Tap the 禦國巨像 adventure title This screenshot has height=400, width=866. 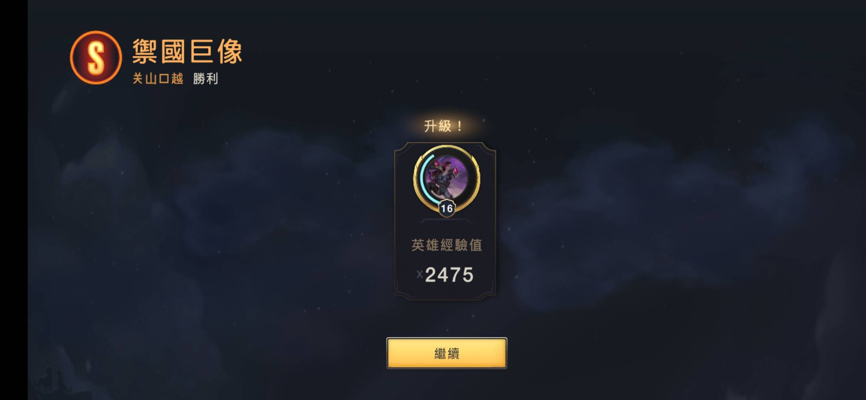pyautogui.click(x=187, y=51)
